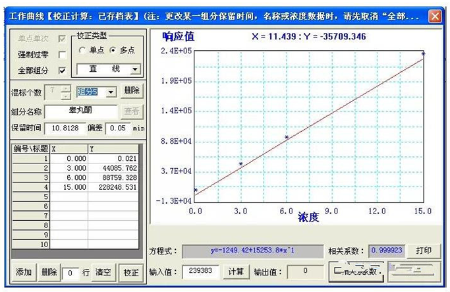Viewport: 450px width, 292px height.
Task: Click the 校正 button
Action: coord(131,272)
